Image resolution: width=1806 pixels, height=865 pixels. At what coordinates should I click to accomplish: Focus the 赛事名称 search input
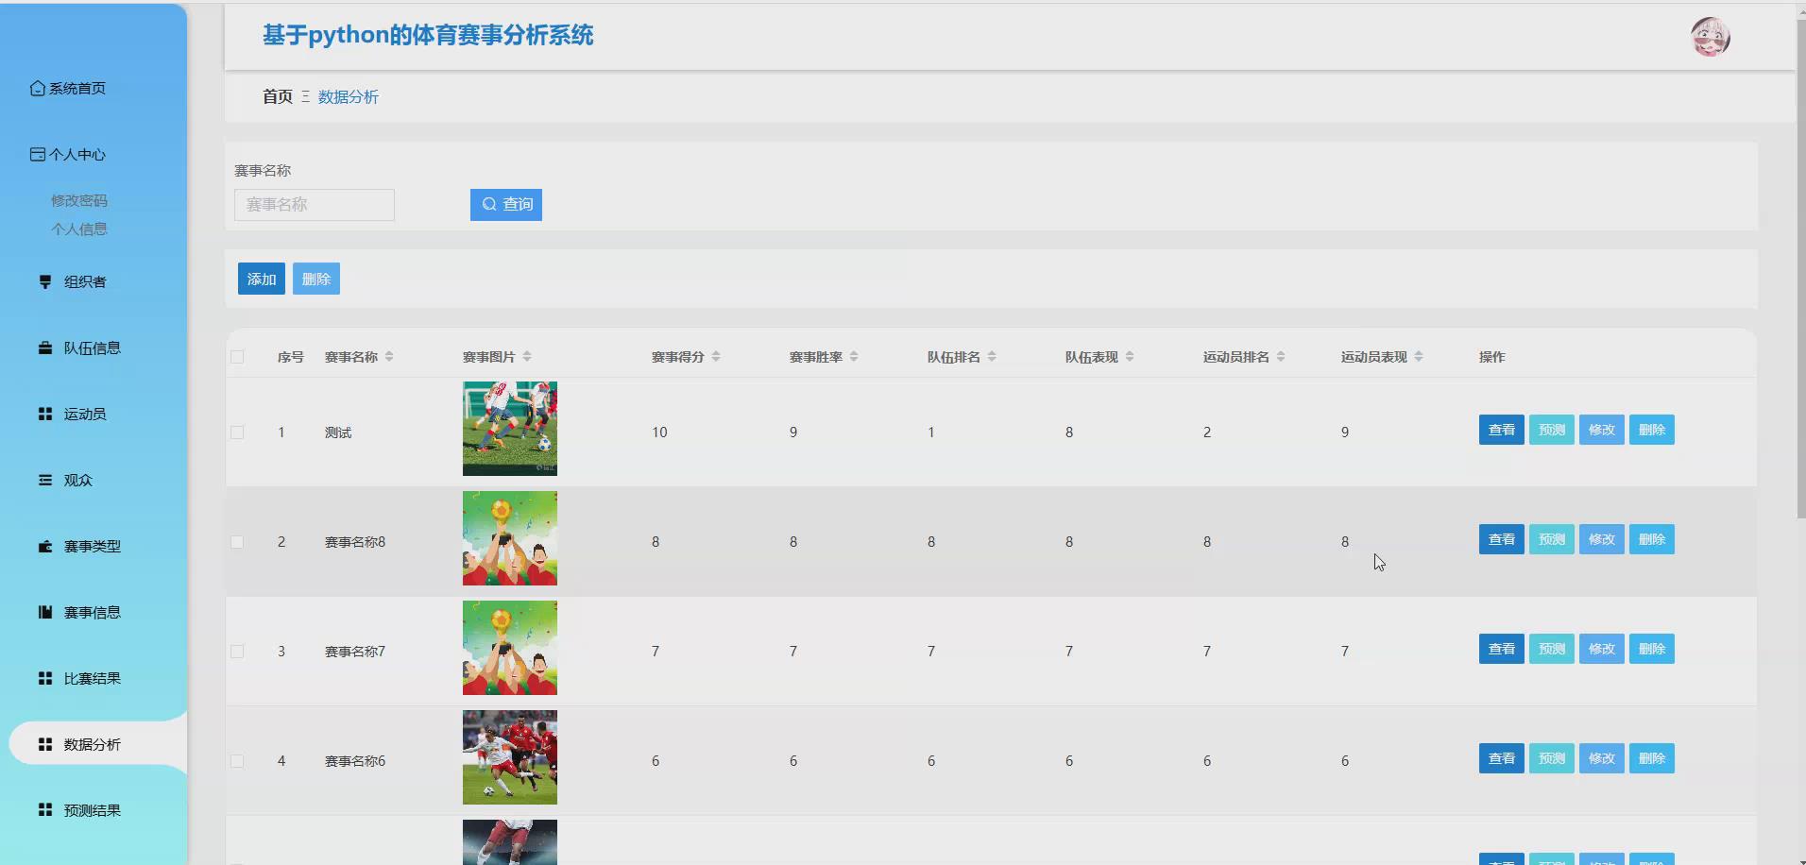click(315, 205)
